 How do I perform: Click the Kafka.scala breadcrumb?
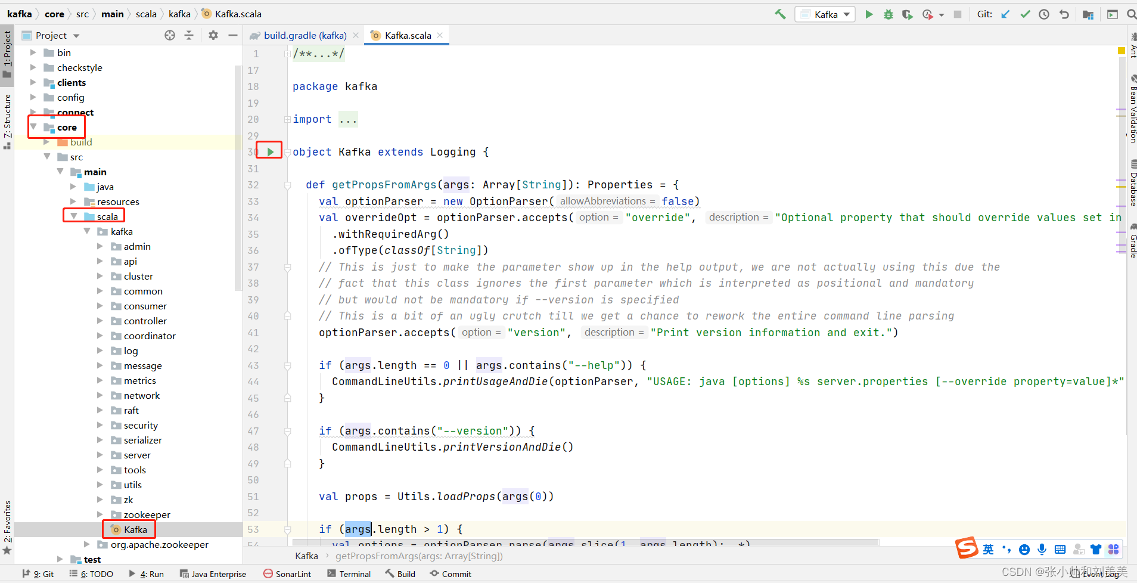coord(232,14)
